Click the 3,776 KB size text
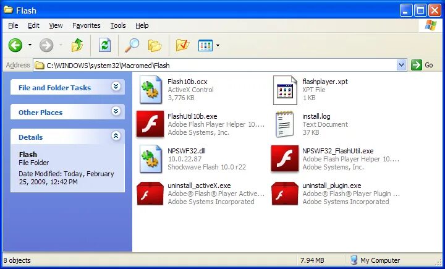 click(x=180, y=98)
